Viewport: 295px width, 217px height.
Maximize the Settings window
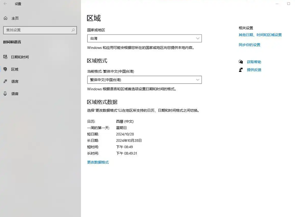click(289, 4)
